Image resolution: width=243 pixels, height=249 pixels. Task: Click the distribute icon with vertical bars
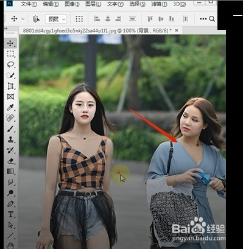pyautogui.click(x=186, y=19)
